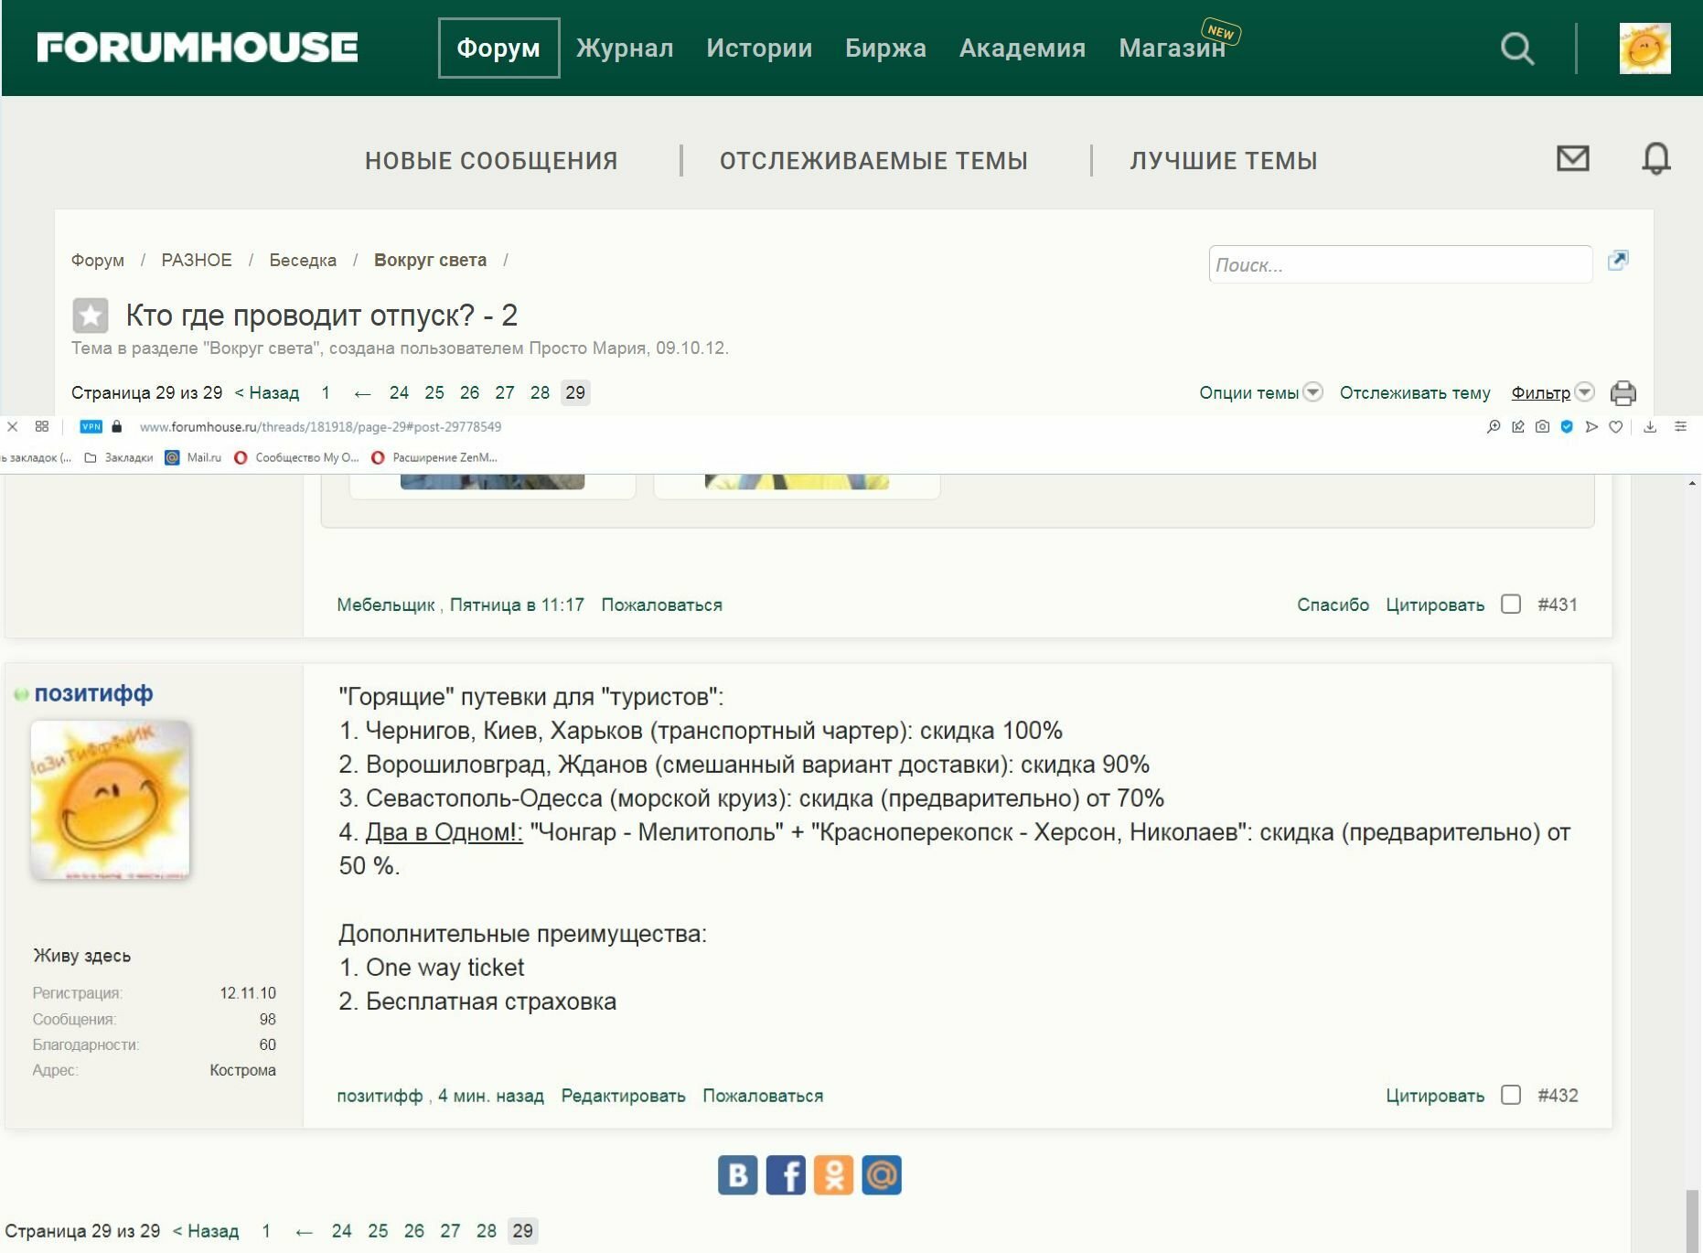The image size is (1703, 1253).
Task: Click the blue shield ad-blocker icon
Action: (1567, 427)
